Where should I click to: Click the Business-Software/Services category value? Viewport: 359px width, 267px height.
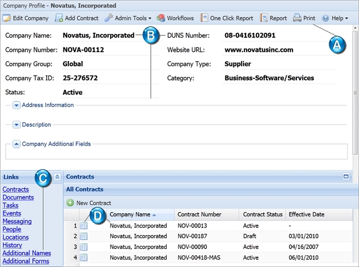tap(269, 78)
